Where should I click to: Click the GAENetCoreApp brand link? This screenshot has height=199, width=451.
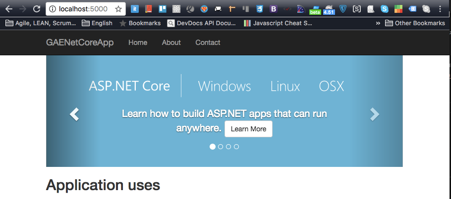coord(80,42)
